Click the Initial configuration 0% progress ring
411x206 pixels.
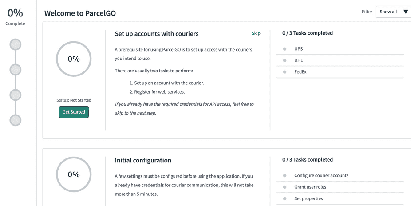click(x=74, y=174)
